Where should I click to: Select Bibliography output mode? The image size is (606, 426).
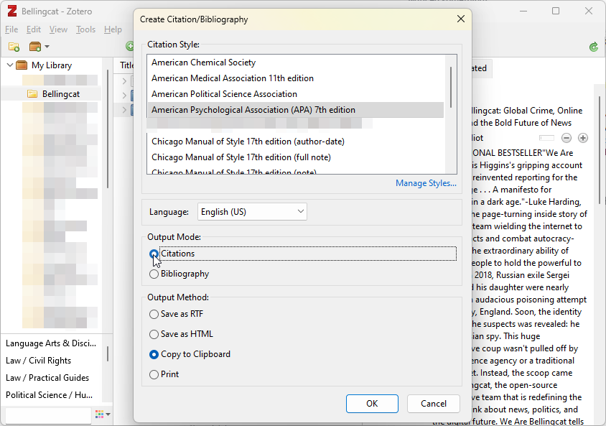154,274
